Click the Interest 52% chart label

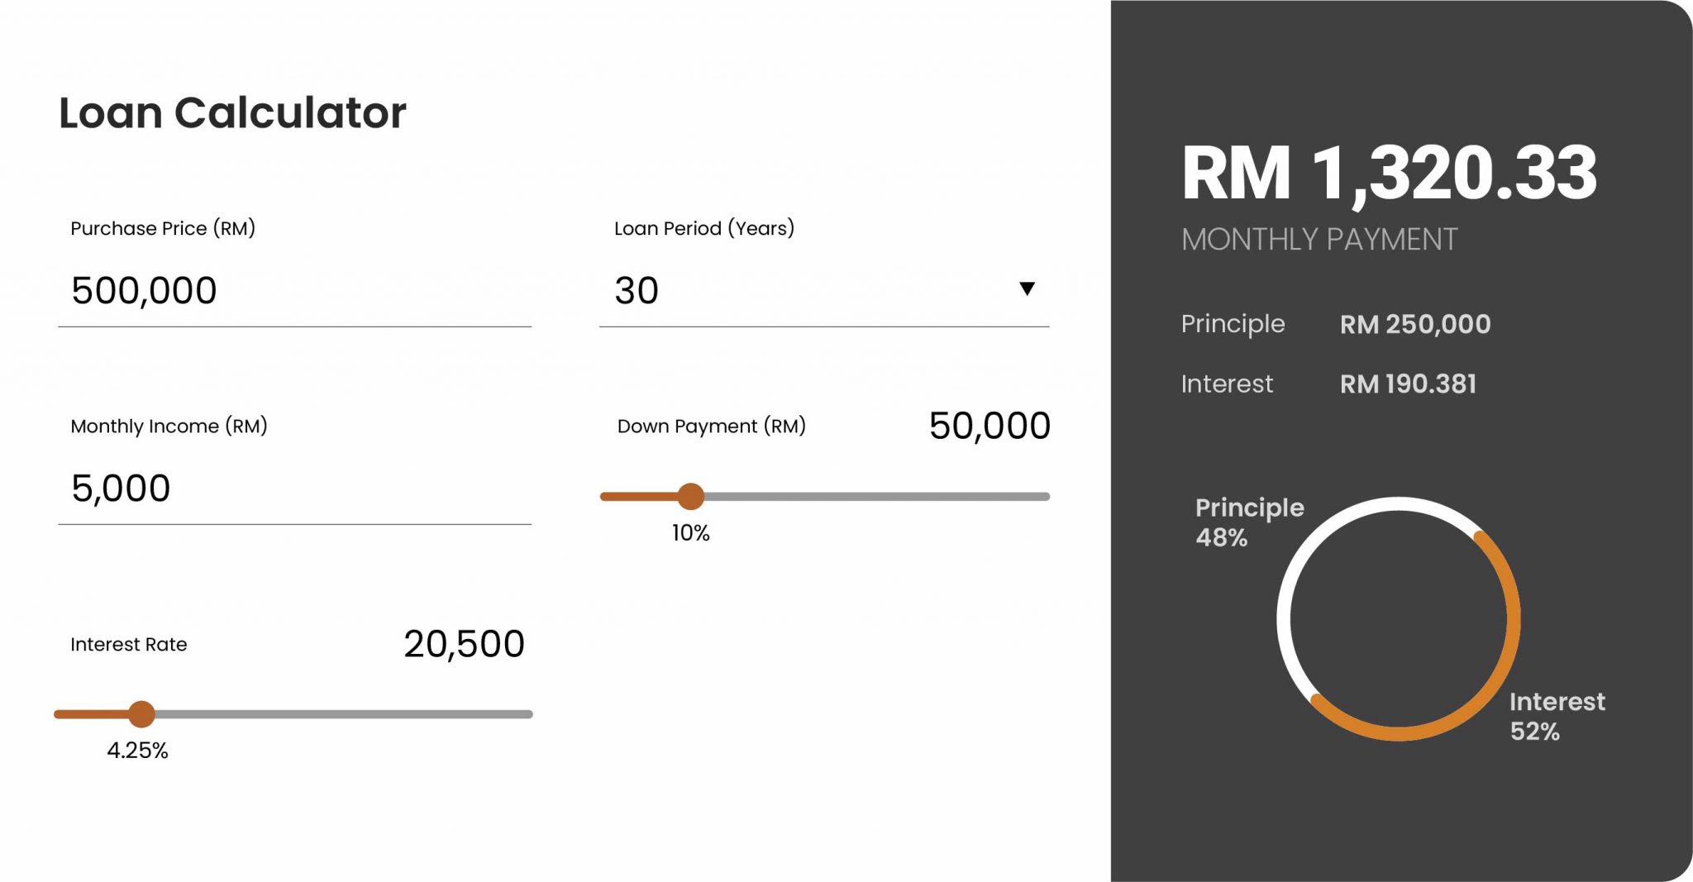(1557, 717)
